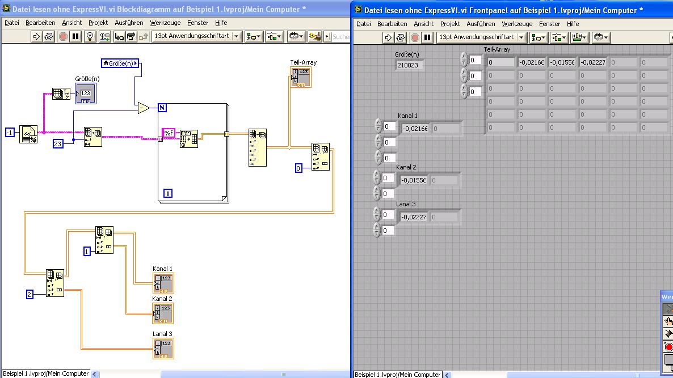The image size is (673, 378).
Task: Click Run arrow in block diagram toolbar
Action: 36,36
